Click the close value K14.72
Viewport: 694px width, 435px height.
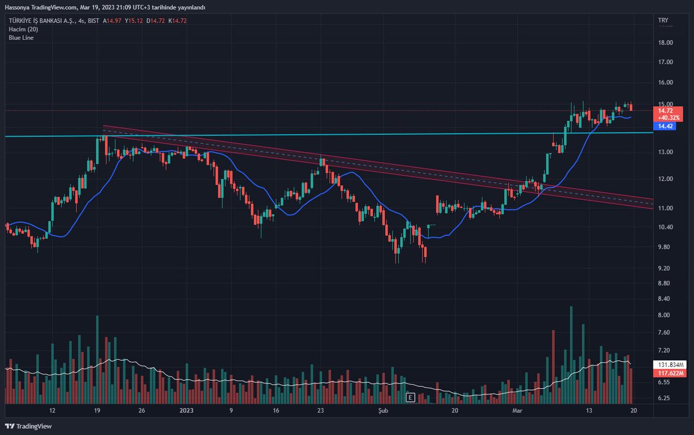coord(177,21)
